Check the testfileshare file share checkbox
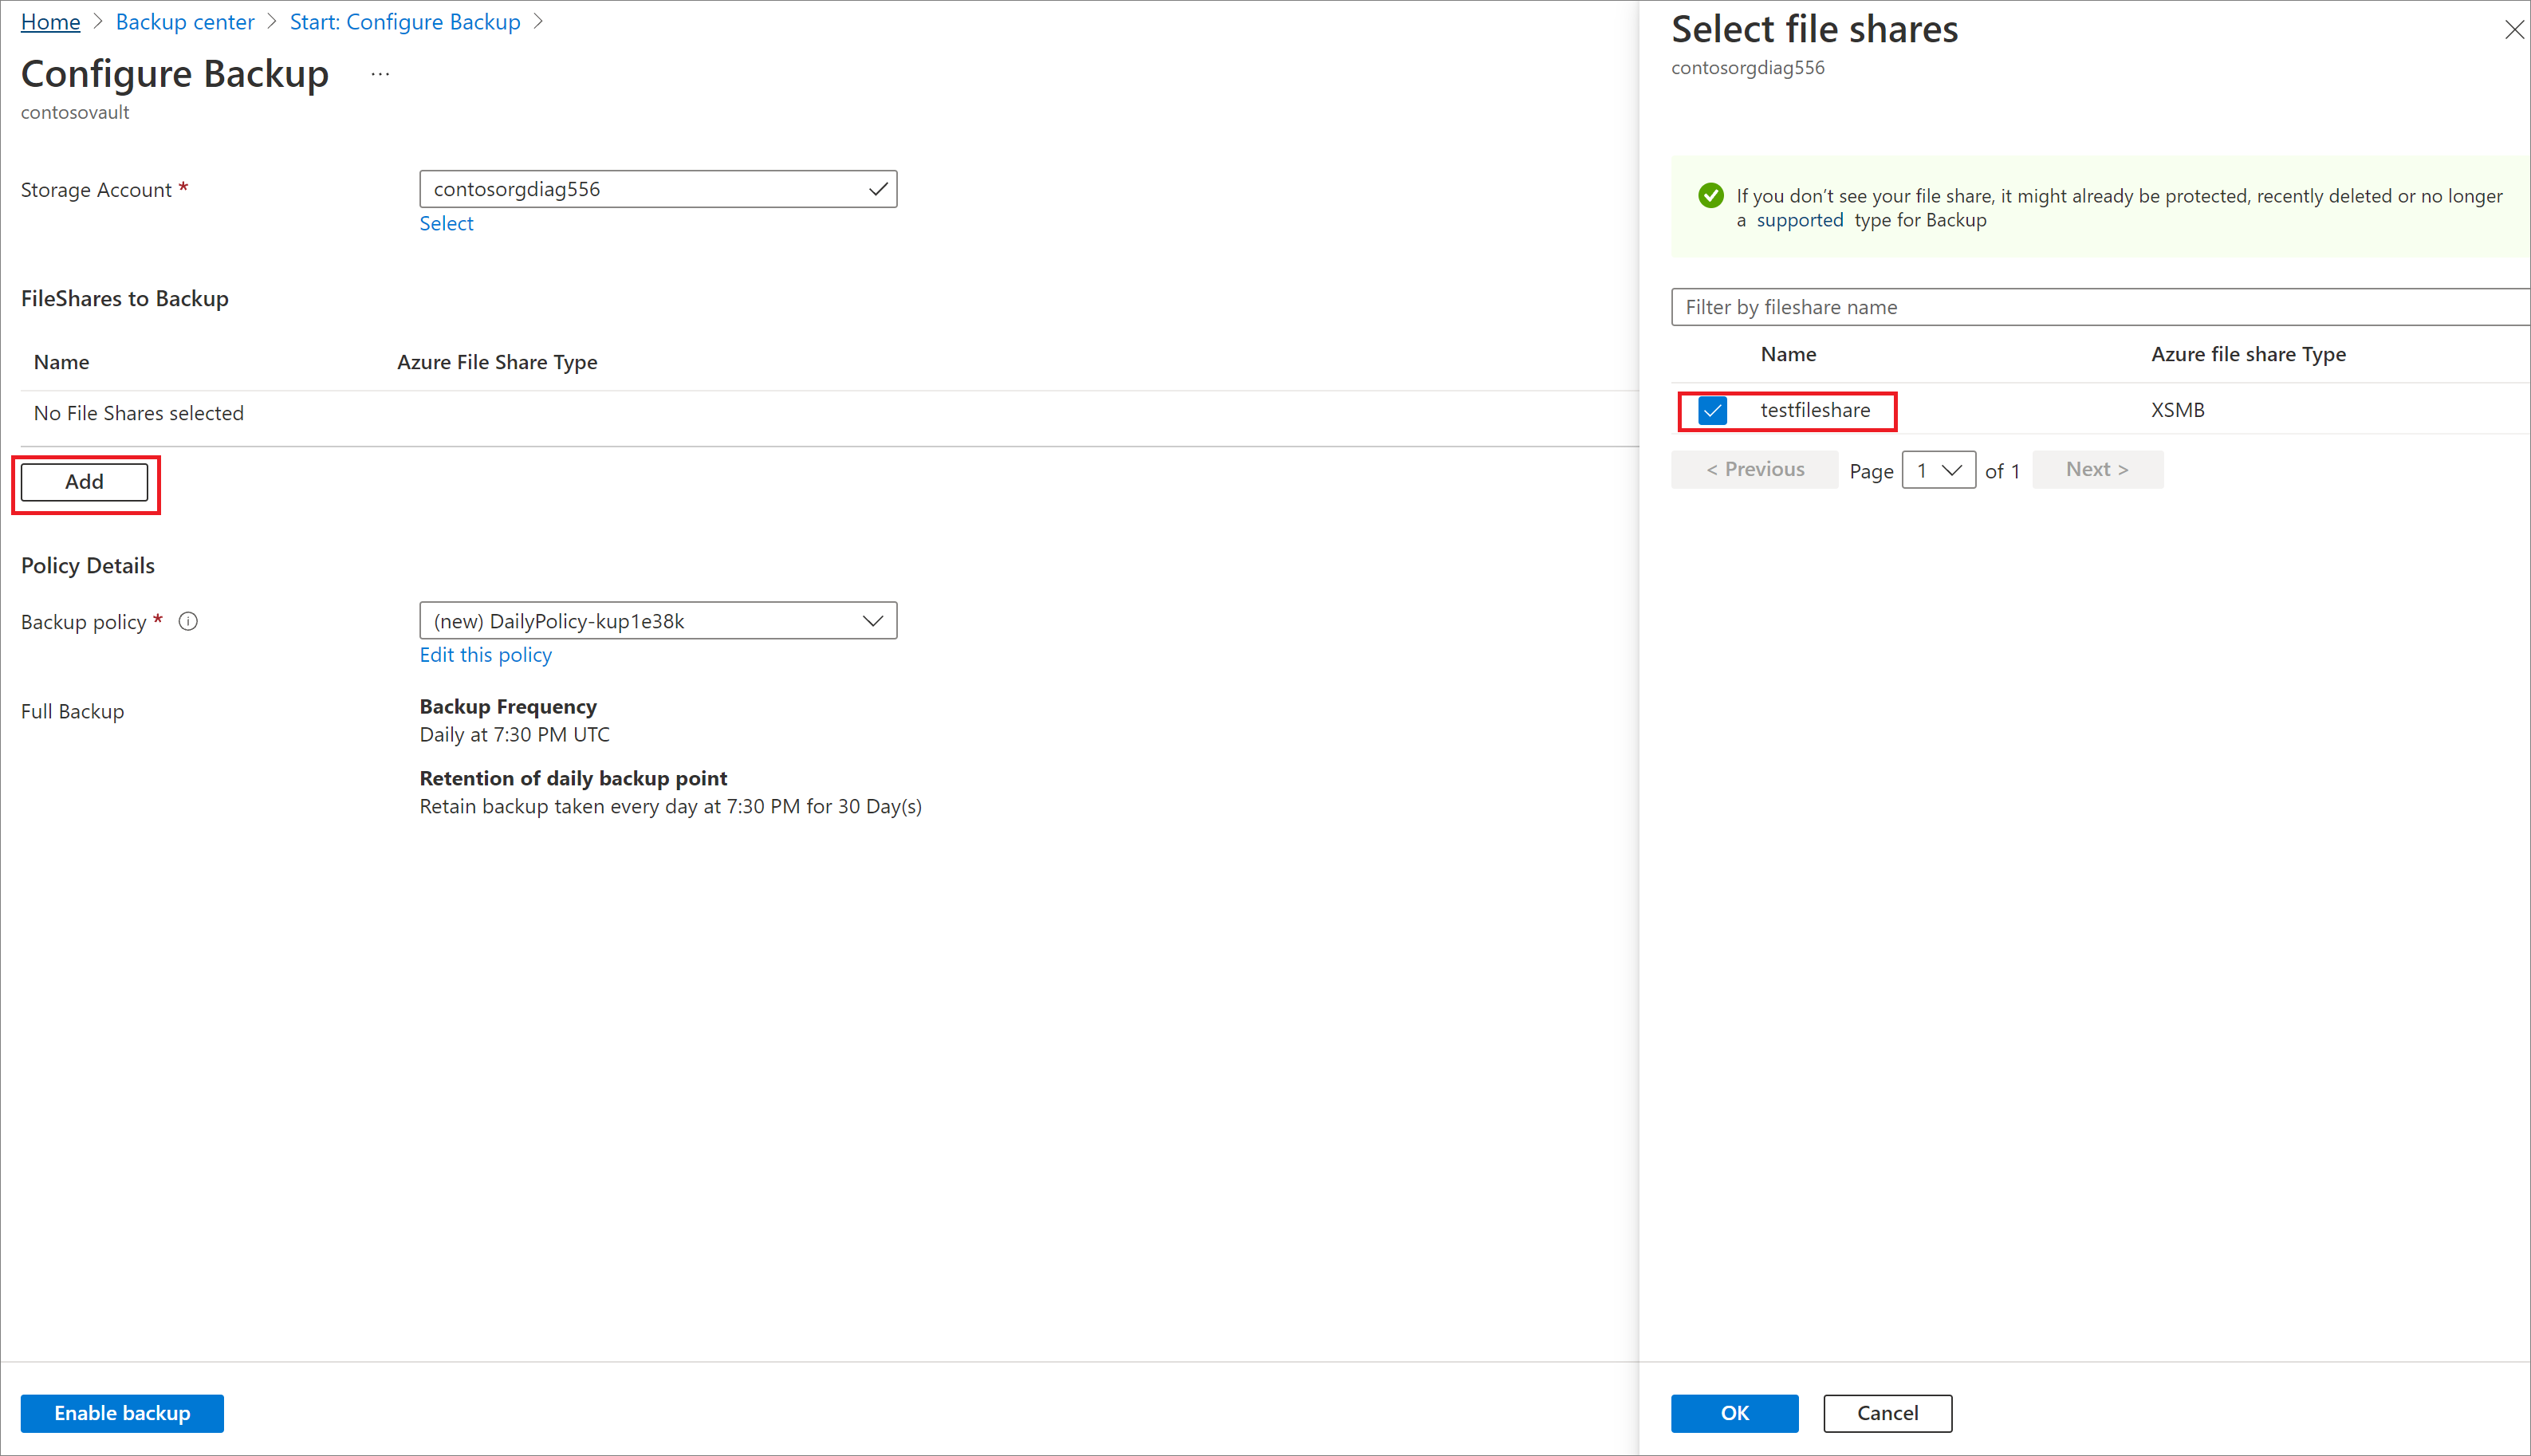Viewport: 2531px width, 1456px height. click(x=1712, y=408)
